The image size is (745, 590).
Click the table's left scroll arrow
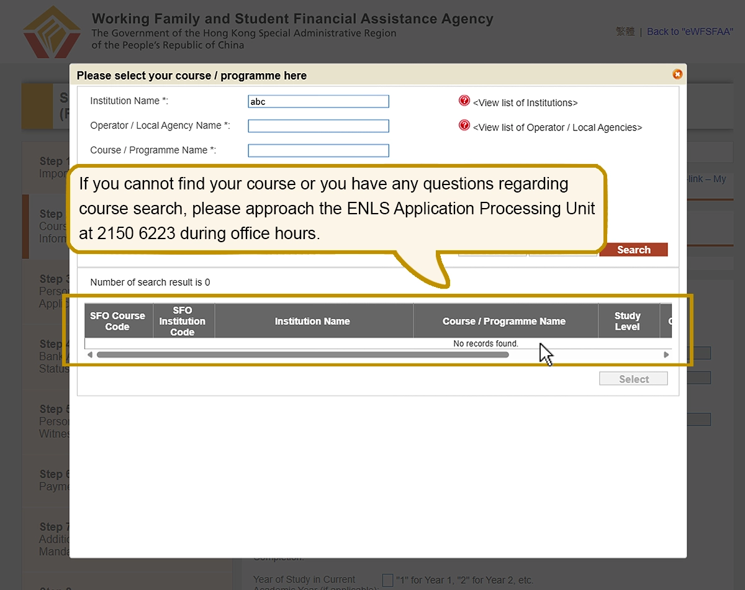pyautogui.click(x=89, y=355)
